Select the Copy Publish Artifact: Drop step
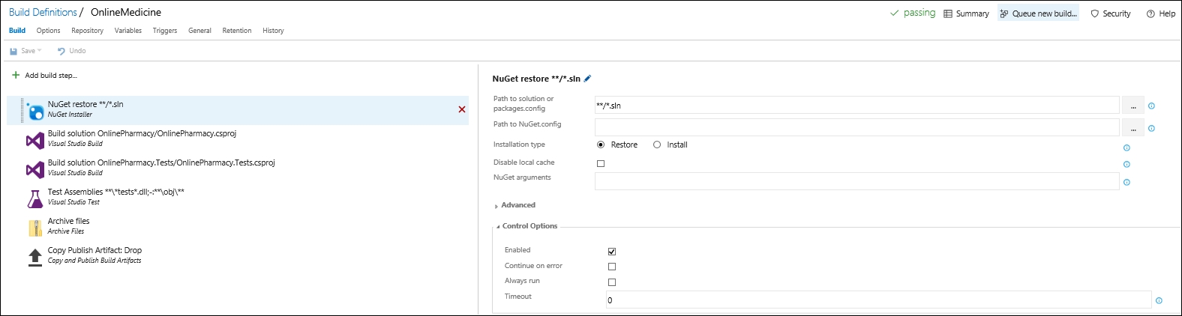 238,256
